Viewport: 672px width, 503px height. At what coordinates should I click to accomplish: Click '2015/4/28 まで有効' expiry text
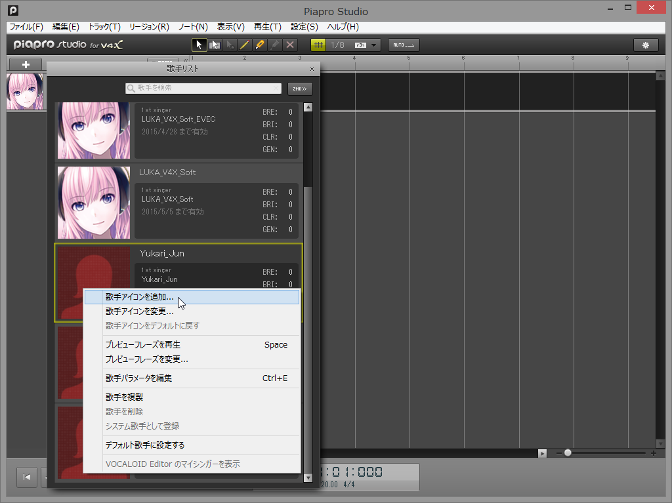point(175,132)
